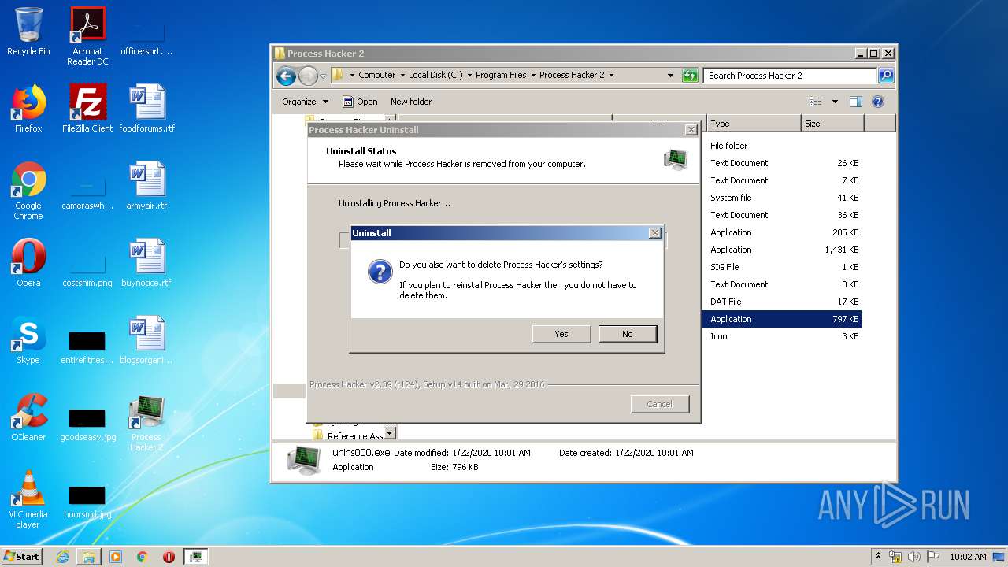1008x567 pixels.
Task: Launch Acrobat Reader DC shortcut
Action: (87, 35)
